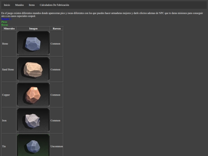
Task: Click the Sand Stone mineral image
Action: tap(33, 69)
